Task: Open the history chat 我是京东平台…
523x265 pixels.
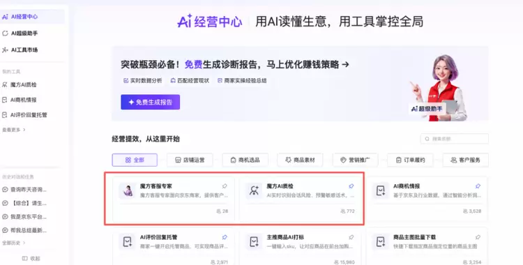Action: coord(24,217)
